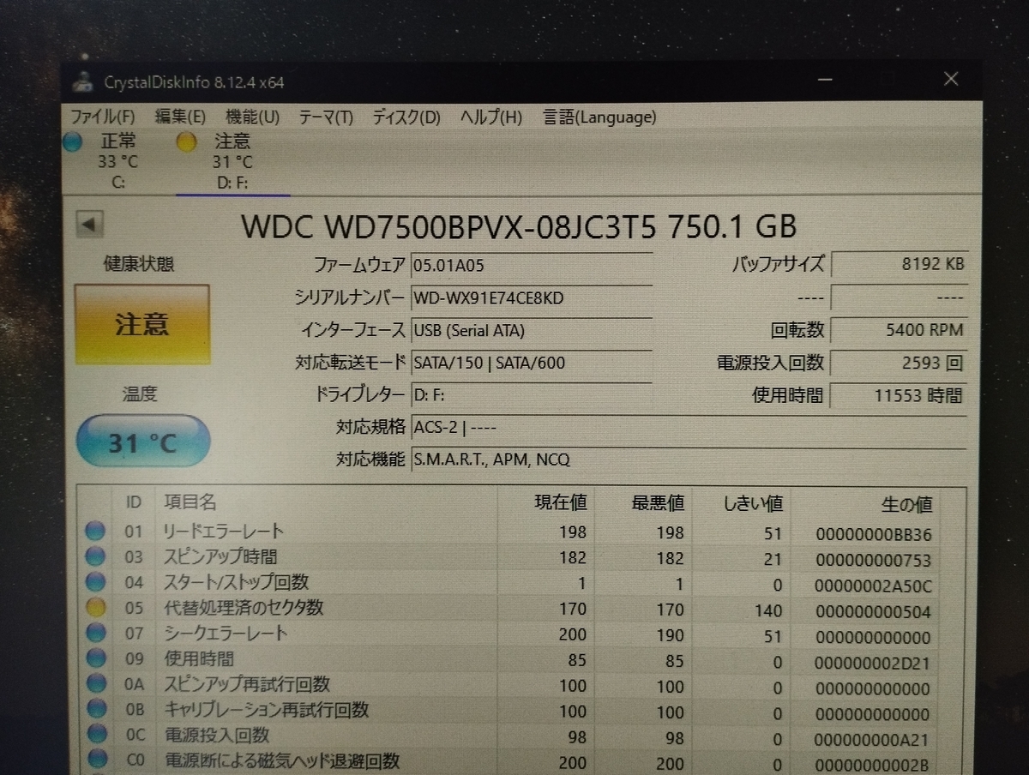Click the status icon for C0 電源断による磁気ヘッド退避回数
This screenshot has width=1029, height=775.
coord(99,760)
